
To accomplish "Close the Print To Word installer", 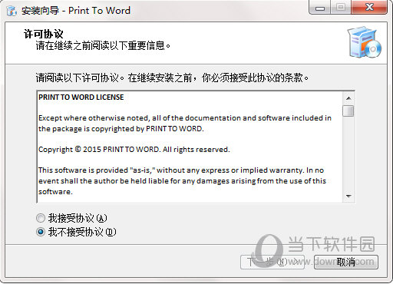I will (x=369, y=8).
